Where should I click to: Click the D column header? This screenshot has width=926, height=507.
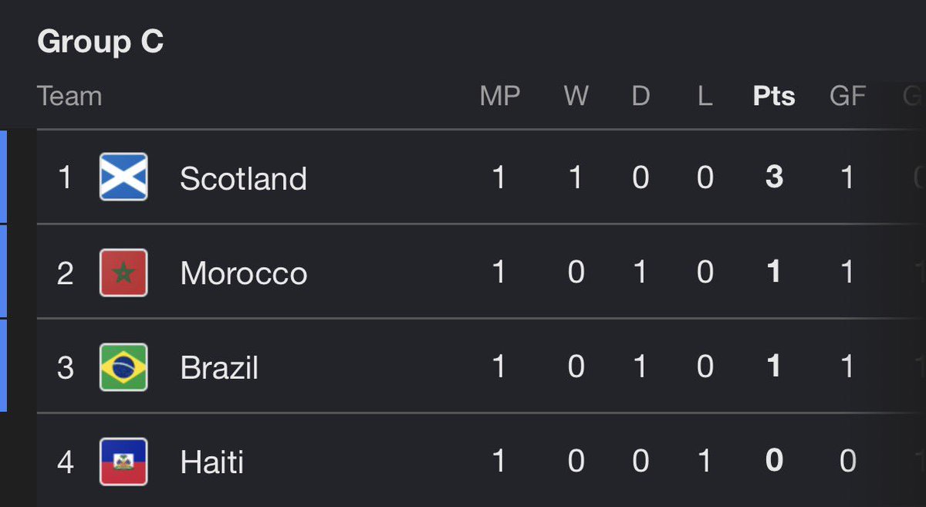(640, 96)
